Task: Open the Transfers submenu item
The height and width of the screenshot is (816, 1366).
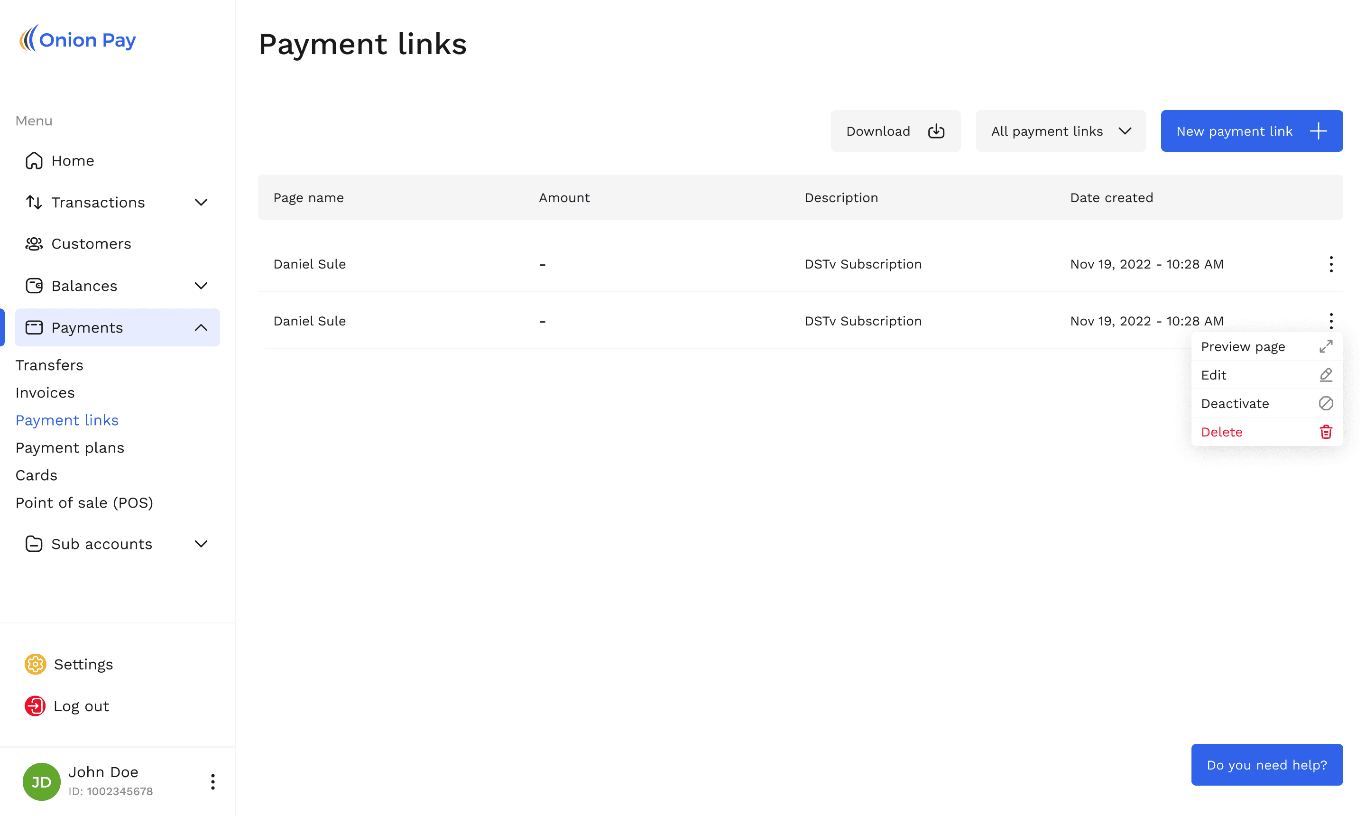Action: [49, 365]
